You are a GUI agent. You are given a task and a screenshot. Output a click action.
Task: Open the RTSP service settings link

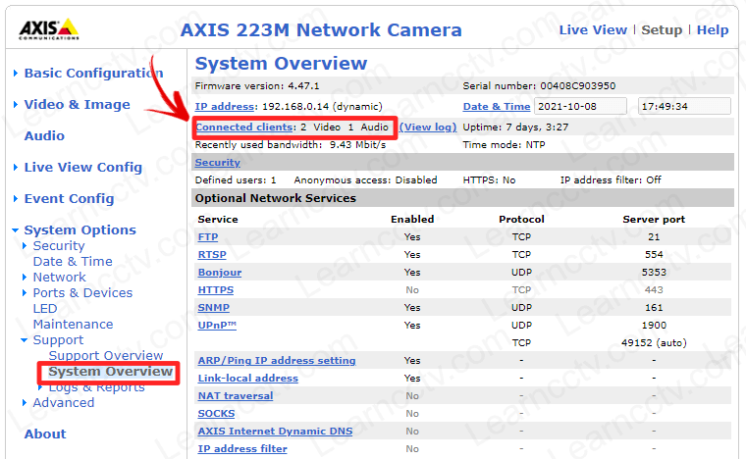212,255
